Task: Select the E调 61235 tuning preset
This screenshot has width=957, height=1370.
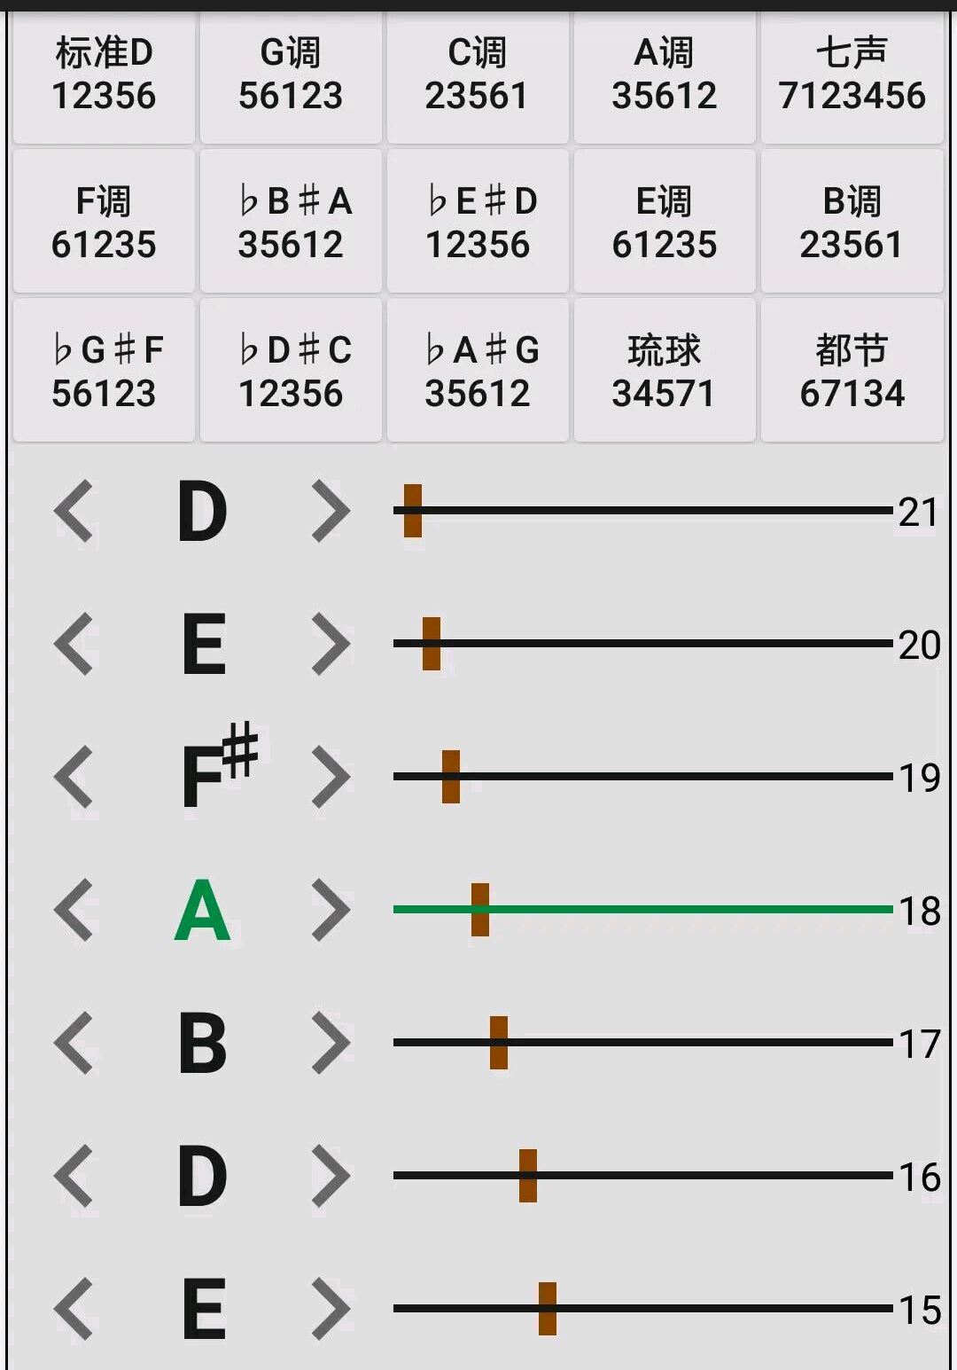Action: click(x=665, y=222)
